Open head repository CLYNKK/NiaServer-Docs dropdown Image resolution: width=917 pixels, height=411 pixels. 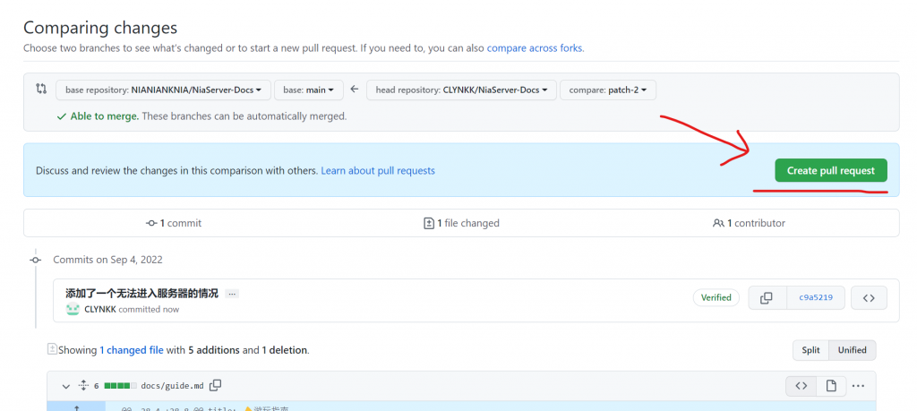pos(461,90)
